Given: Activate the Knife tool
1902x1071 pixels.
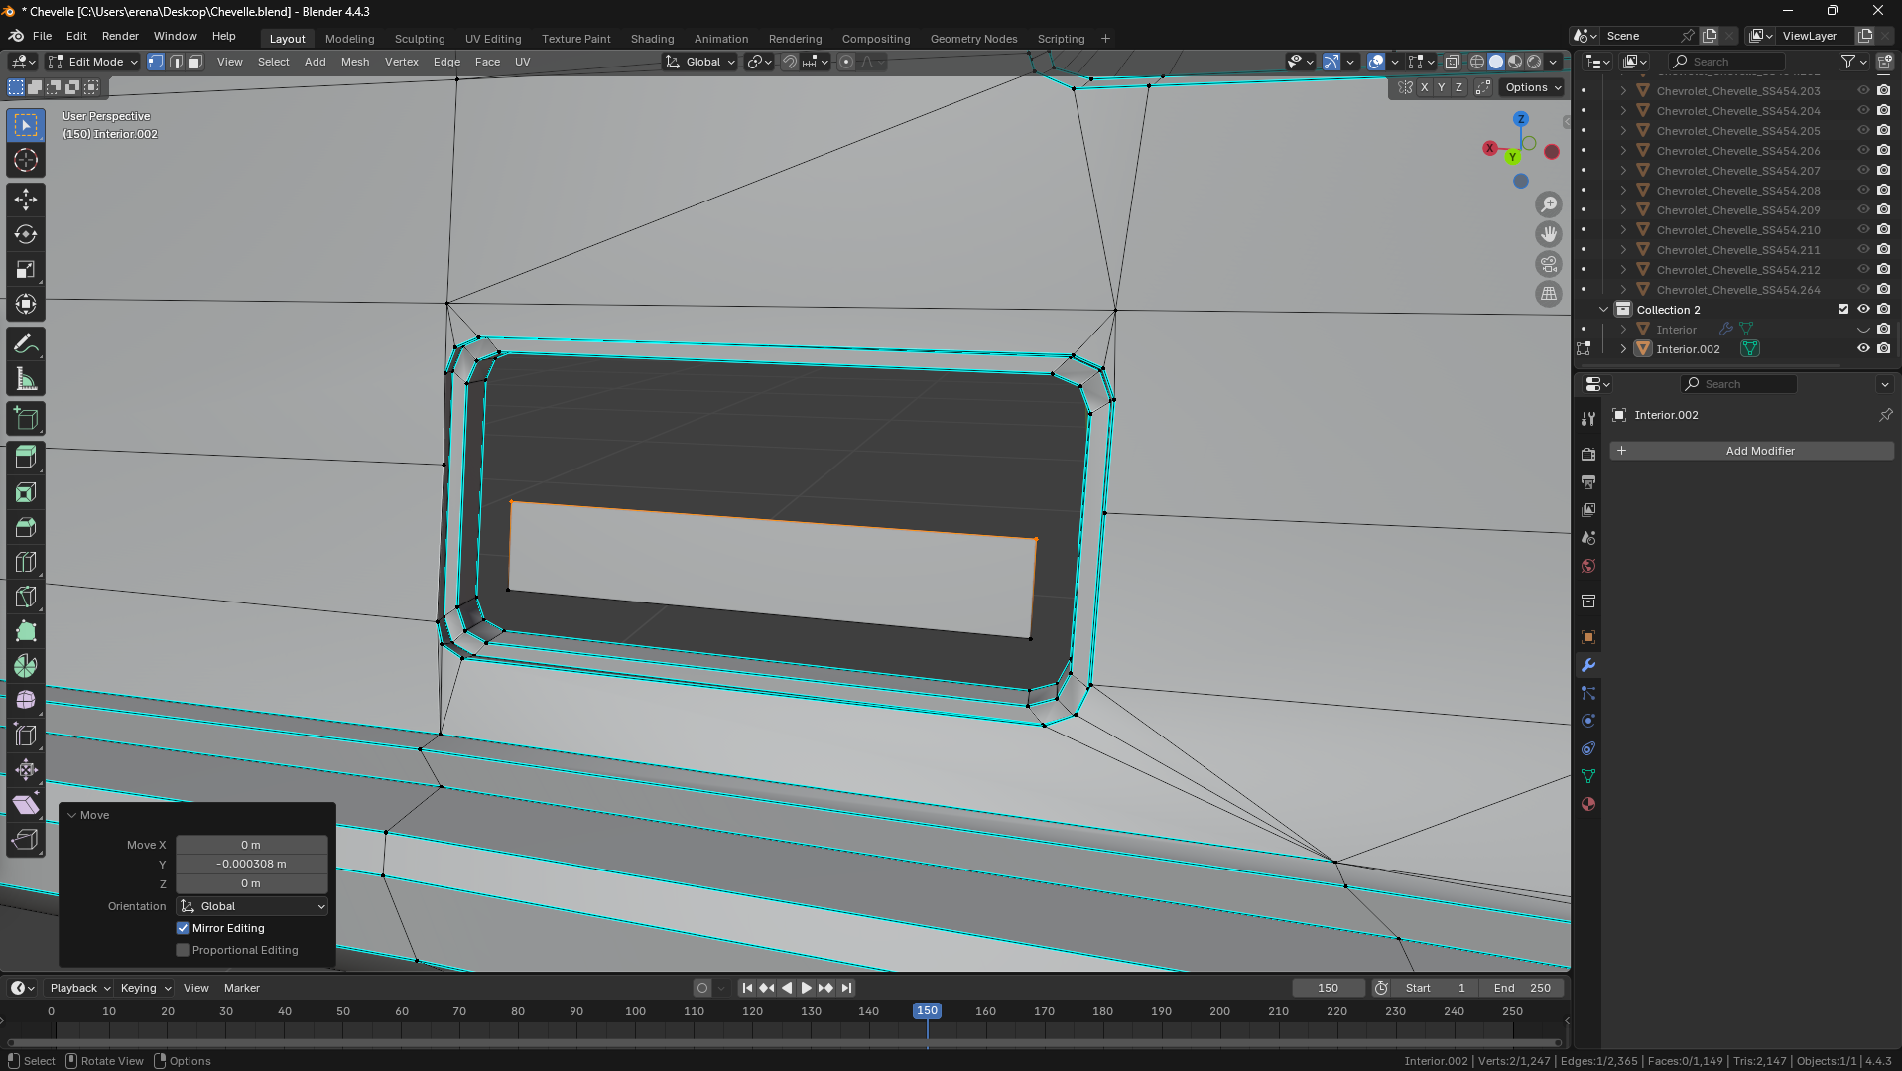Looking at the screenshot, I should pos(26,597).
